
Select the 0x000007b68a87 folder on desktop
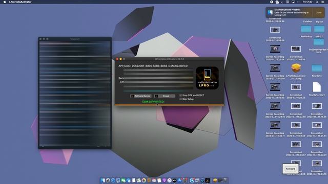(x=319, y=42)
